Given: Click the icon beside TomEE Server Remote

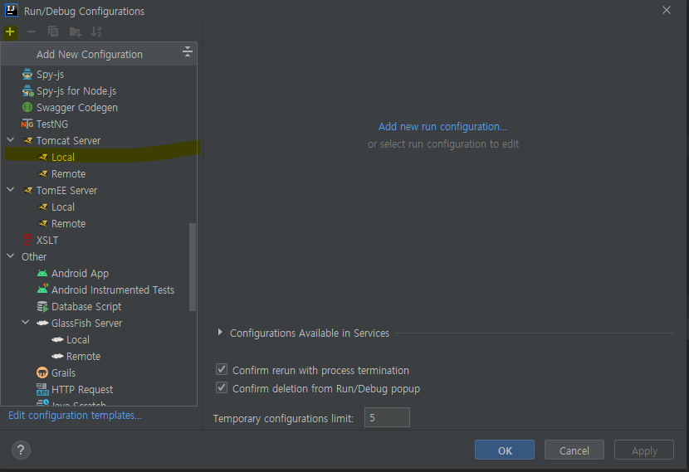Looking at the screenshot, I should [42, 223].
